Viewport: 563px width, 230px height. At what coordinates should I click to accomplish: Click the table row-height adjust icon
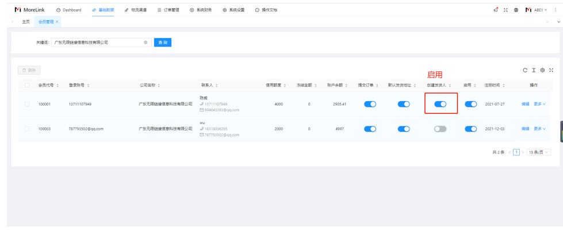click(x=534, y=70)
